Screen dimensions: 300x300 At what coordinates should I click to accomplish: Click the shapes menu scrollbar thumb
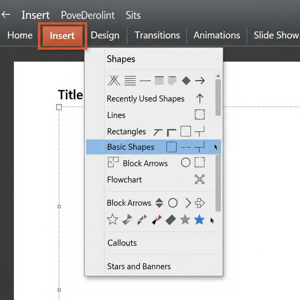point(218,97)
